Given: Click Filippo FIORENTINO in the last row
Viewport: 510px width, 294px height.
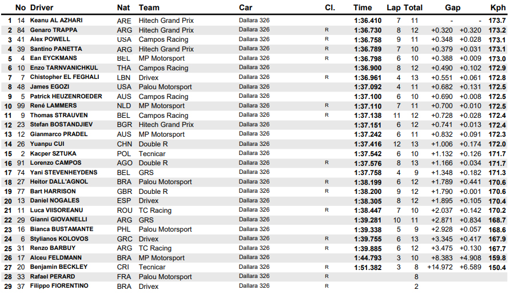Looking at the screenshot, I should coord(59,285).
